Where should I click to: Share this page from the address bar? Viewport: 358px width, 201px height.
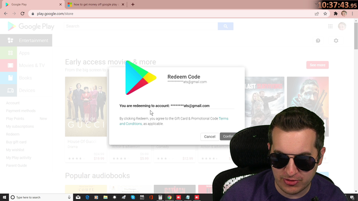pyautogui.click(x=317, y=13)
